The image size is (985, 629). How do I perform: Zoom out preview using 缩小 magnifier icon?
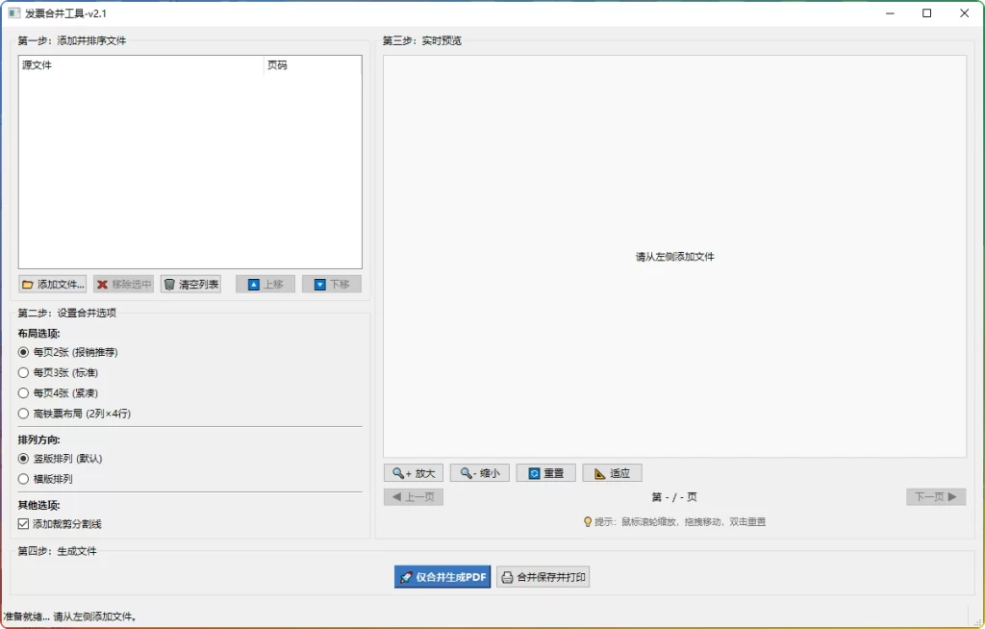[463, 472]
